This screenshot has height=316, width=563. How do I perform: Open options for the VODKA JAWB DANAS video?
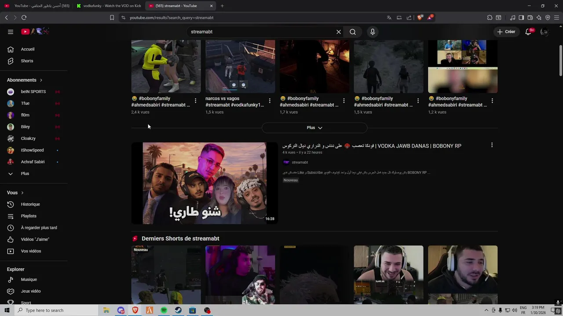pos(492,145)
